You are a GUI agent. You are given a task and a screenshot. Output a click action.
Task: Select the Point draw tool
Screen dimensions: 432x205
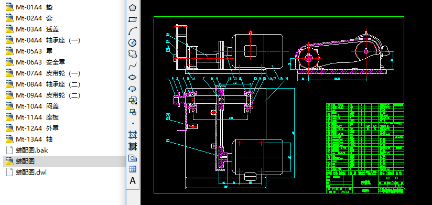click(x=133, y=123)
